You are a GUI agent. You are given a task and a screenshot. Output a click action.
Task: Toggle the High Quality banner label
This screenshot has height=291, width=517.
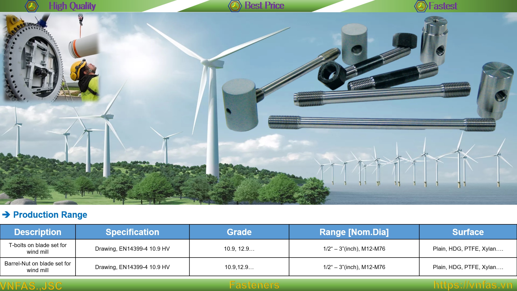pos(72,6)
